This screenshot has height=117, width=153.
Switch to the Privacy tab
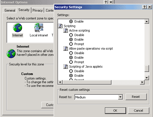click(38, 10)
